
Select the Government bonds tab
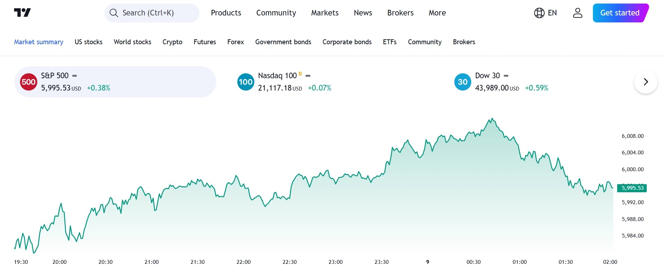tap(283, 42)
